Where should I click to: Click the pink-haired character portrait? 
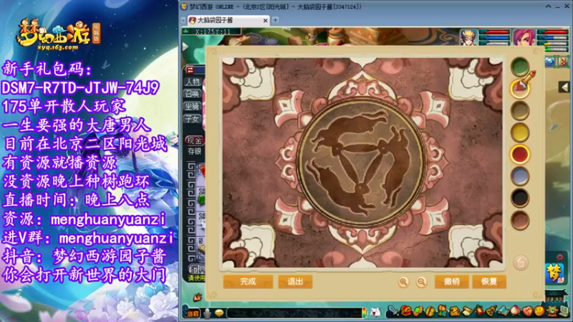coord(524,37)
